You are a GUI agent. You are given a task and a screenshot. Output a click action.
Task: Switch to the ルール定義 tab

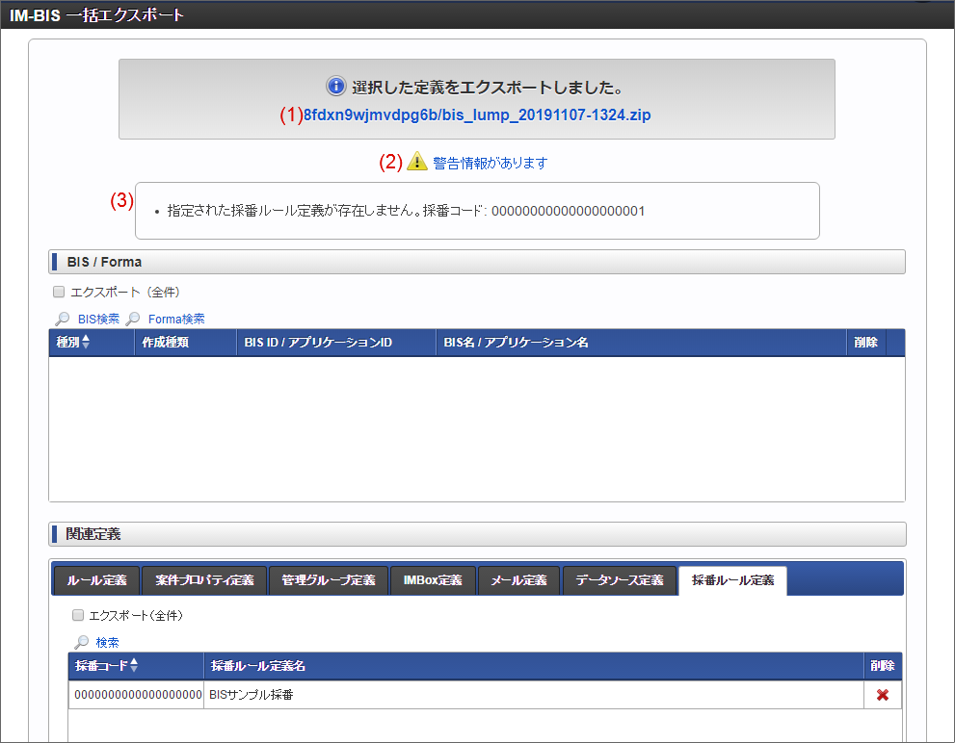pos(96,580)
